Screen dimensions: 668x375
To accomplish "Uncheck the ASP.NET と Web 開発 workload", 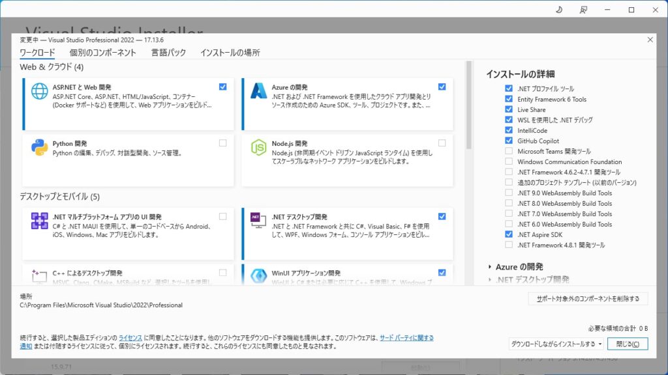I will click(x=223, y=87).
